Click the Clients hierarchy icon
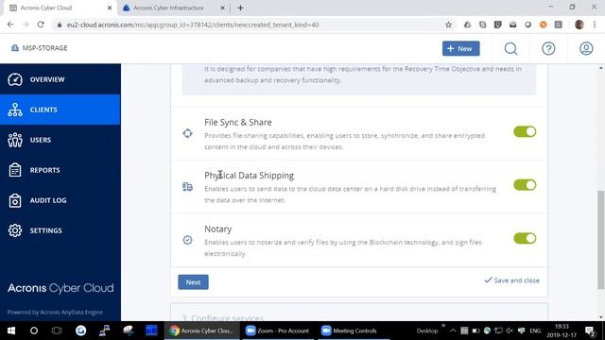605x340 pixels. 15,110
